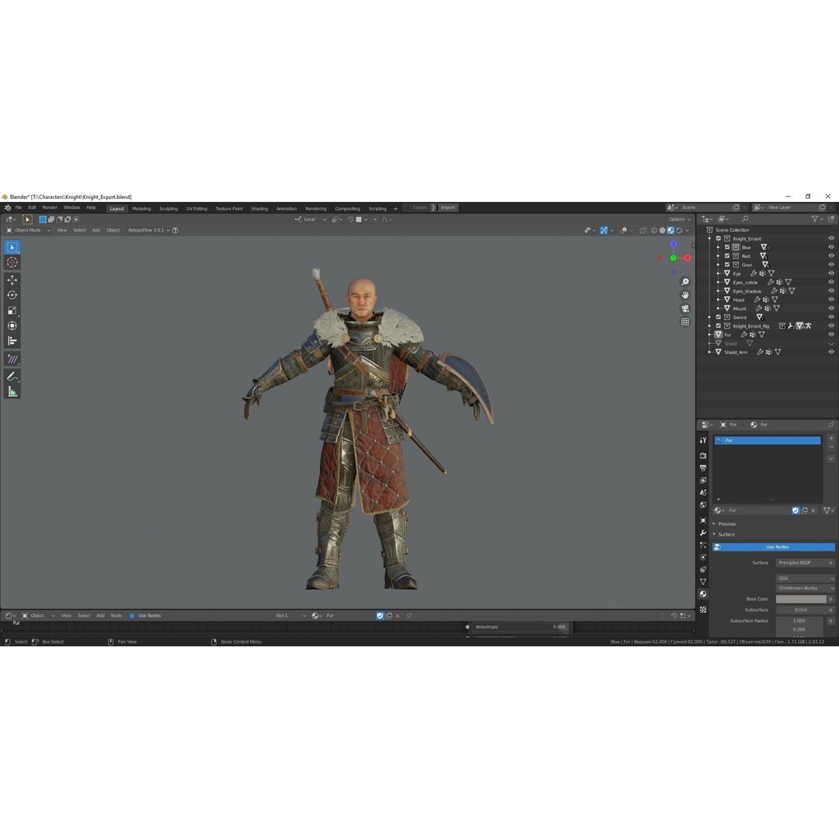The height and width of the screenshot is (839, 839).
Task: Switch to the Shading workspace tab
Action: (259, 209)
